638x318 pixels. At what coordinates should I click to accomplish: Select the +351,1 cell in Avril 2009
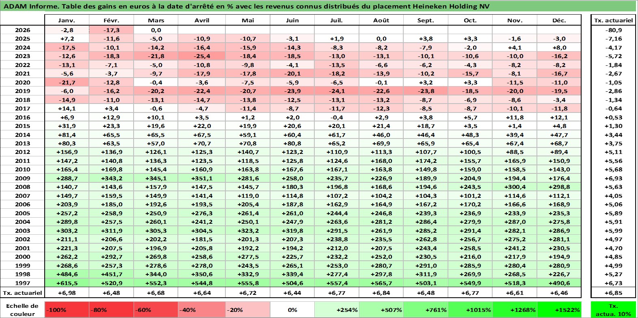202,178
